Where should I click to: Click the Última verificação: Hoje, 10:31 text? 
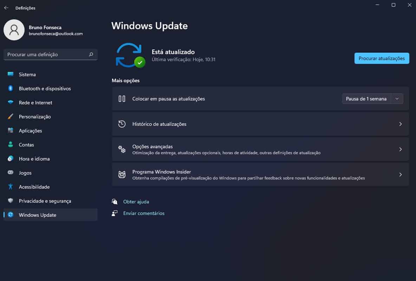coord(184,59)
